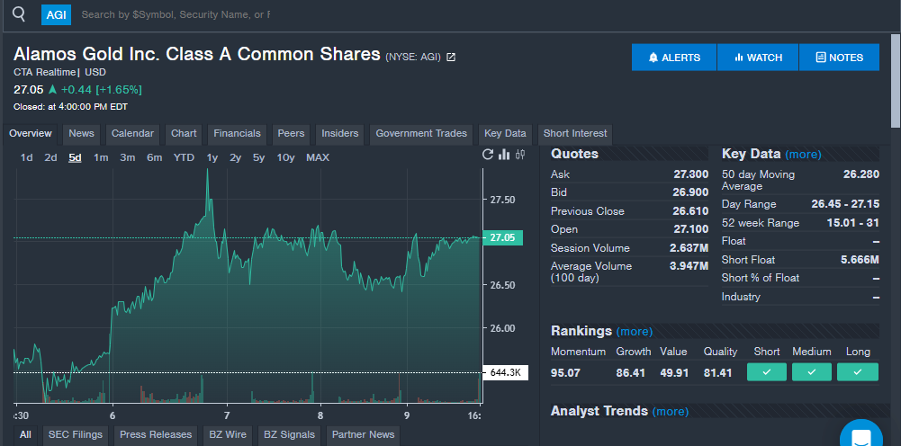This screenshot has height=446, width=901.
Task: Click the ALERTS button
Action: [674, 58]
